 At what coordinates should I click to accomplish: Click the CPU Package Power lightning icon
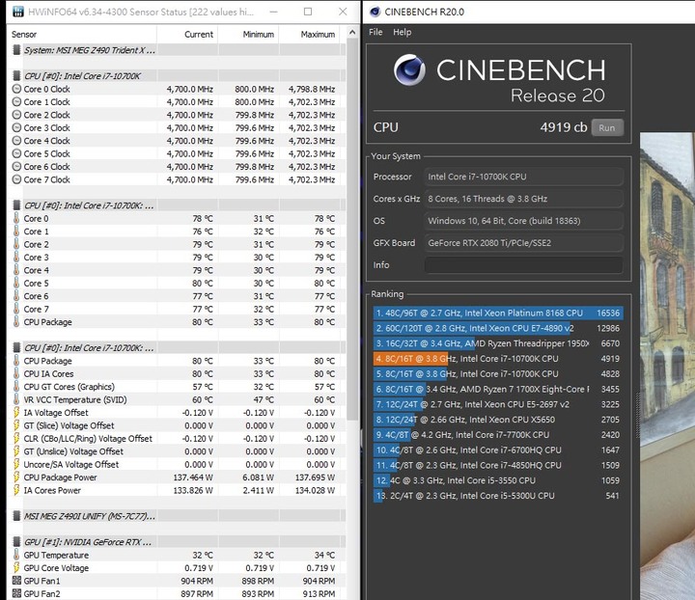coord(16,477)
